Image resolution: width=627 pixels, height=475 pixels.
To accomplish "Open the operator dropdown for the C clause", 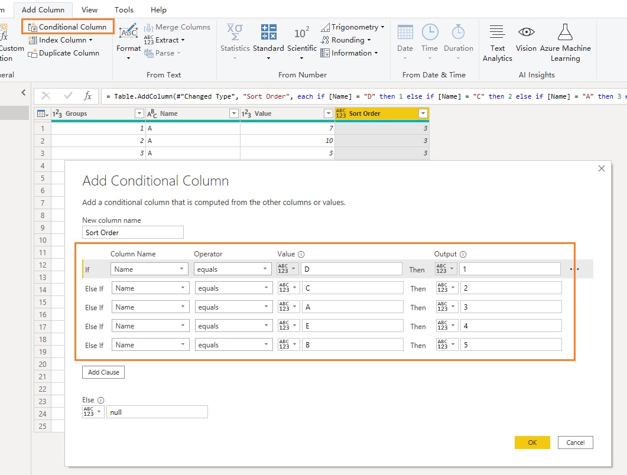I will [233, 288].
